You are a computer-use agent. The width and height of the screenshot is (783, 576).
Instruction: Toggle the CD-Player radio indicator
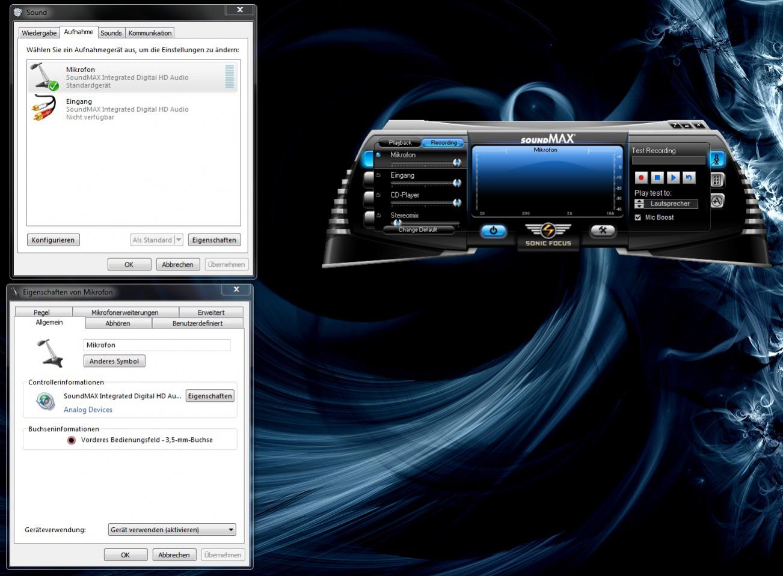coord(378,195)
